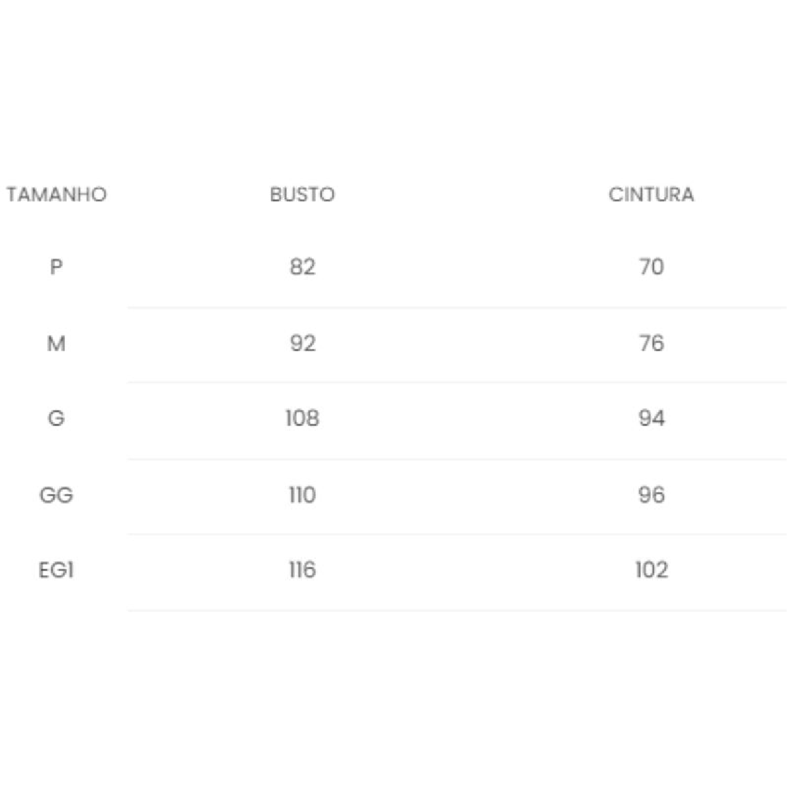This screenshot has height=788, width=788.
Task: Click divider line below EG1 row
Action: 458,611
